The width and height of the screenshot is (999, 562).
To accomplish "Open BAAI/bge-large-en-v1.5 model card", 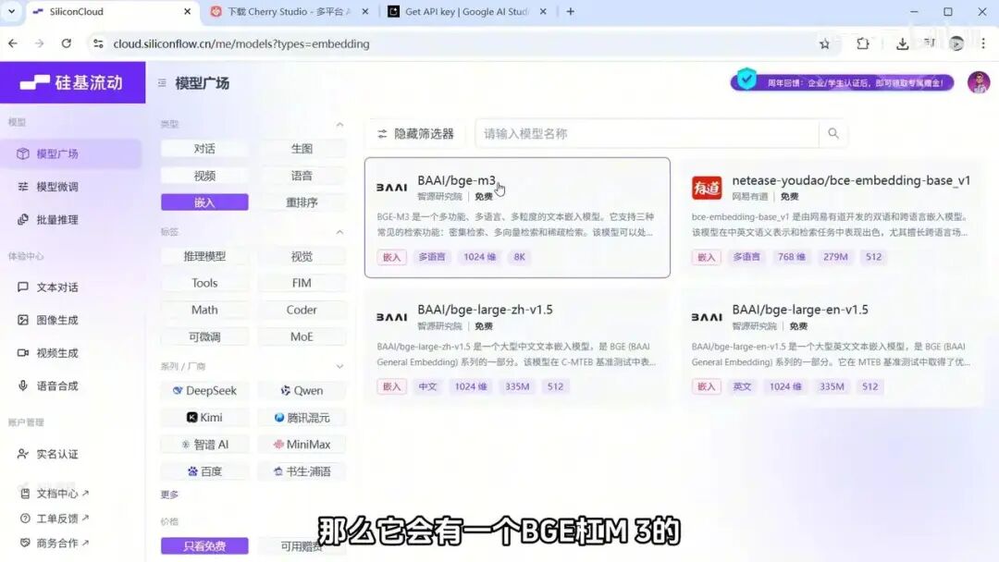I will tap(832, 347).
